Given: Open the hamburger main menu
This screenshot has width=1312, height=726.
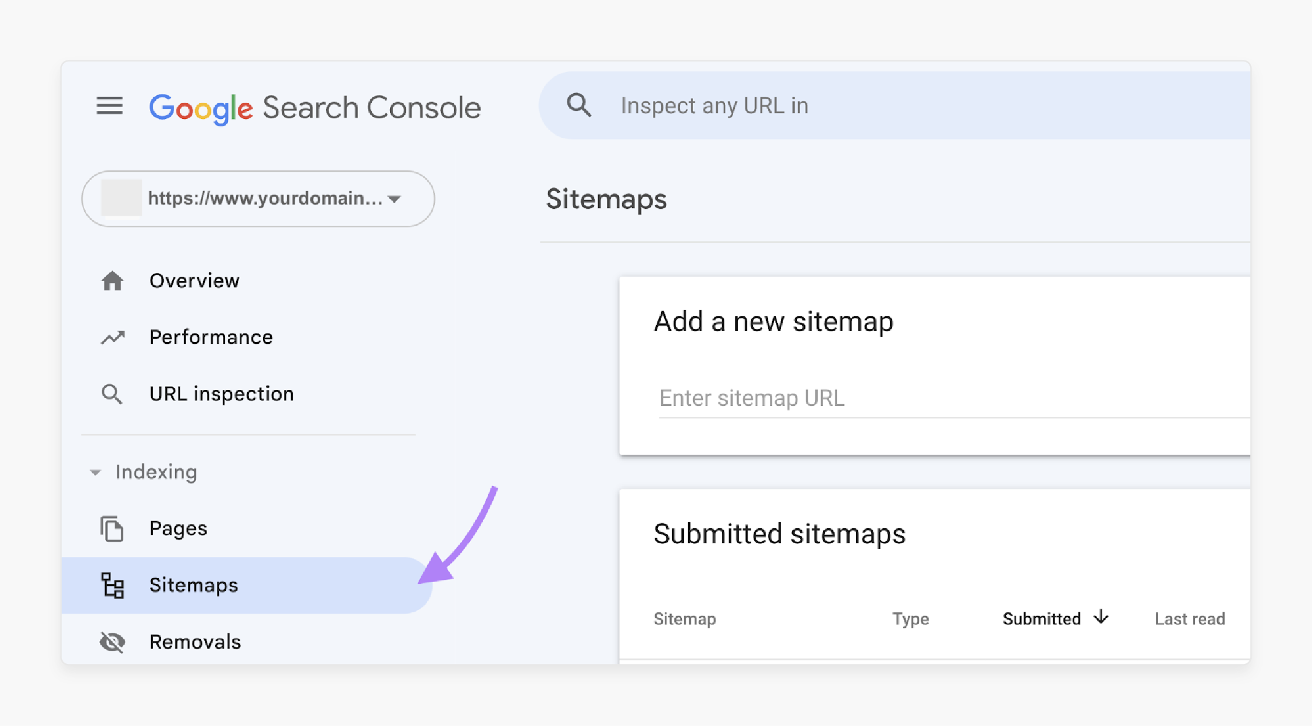Looking at the screenshot, I should (x=109, y=105).
